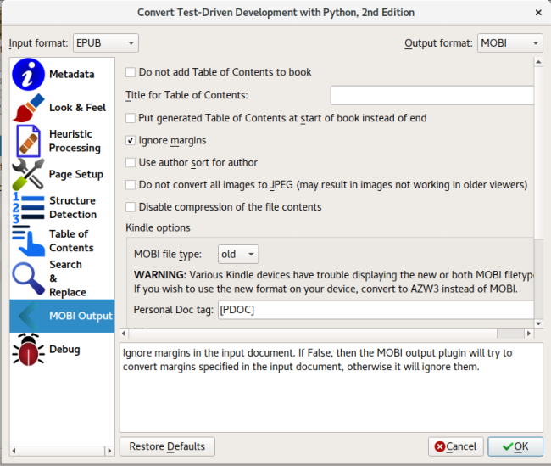Click the red Cancel cross icon
Screen dimensions: 551x466
440,446
